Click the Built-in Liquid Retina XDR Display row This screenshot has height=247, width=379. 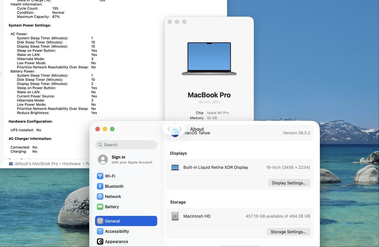pyautogui.click(x=240, y=167)
